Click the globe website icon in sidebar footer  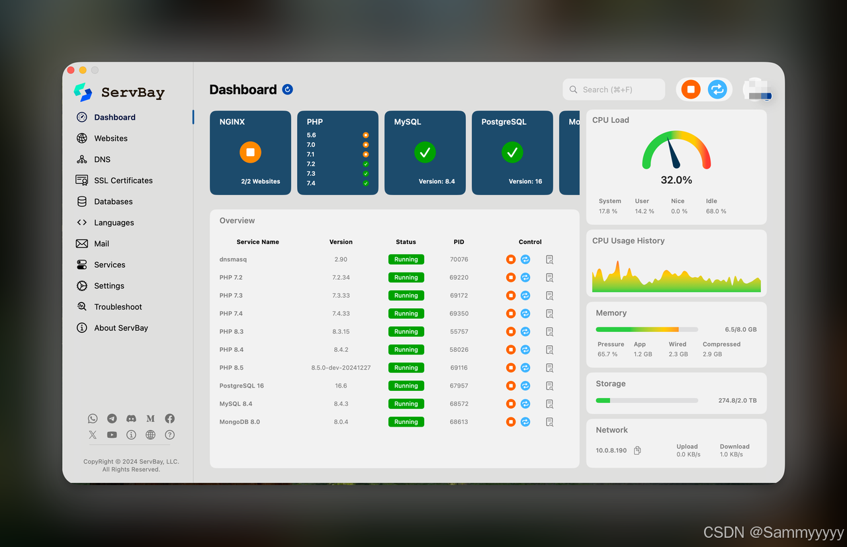tap(150, 435)
